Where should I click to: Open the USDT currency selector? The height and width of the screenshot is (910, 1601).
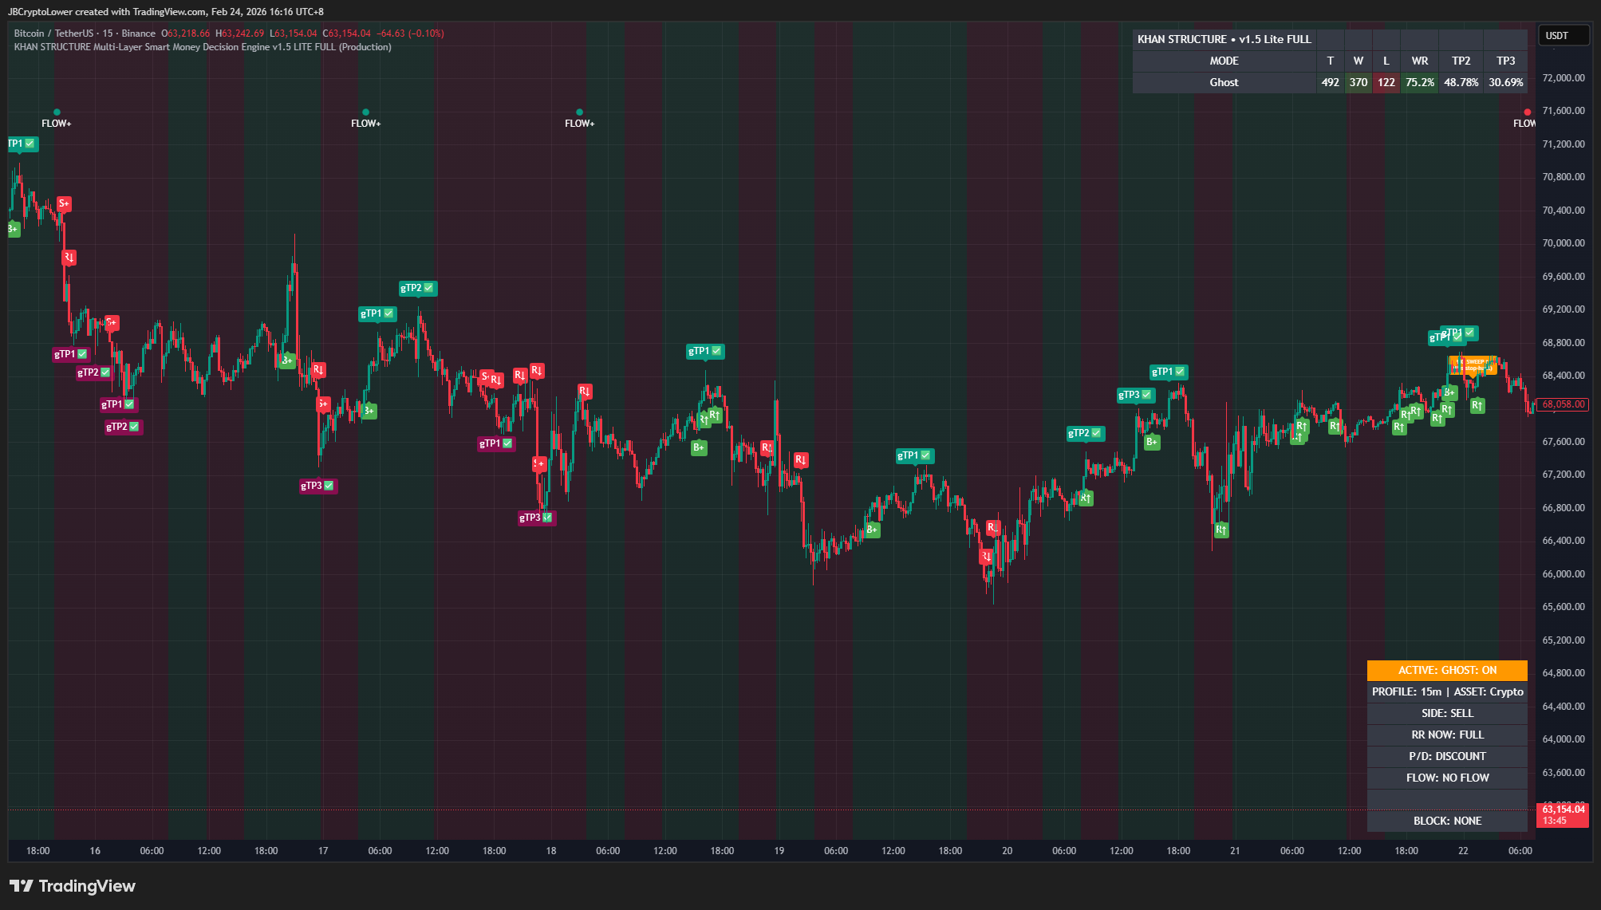(1563, 35)
